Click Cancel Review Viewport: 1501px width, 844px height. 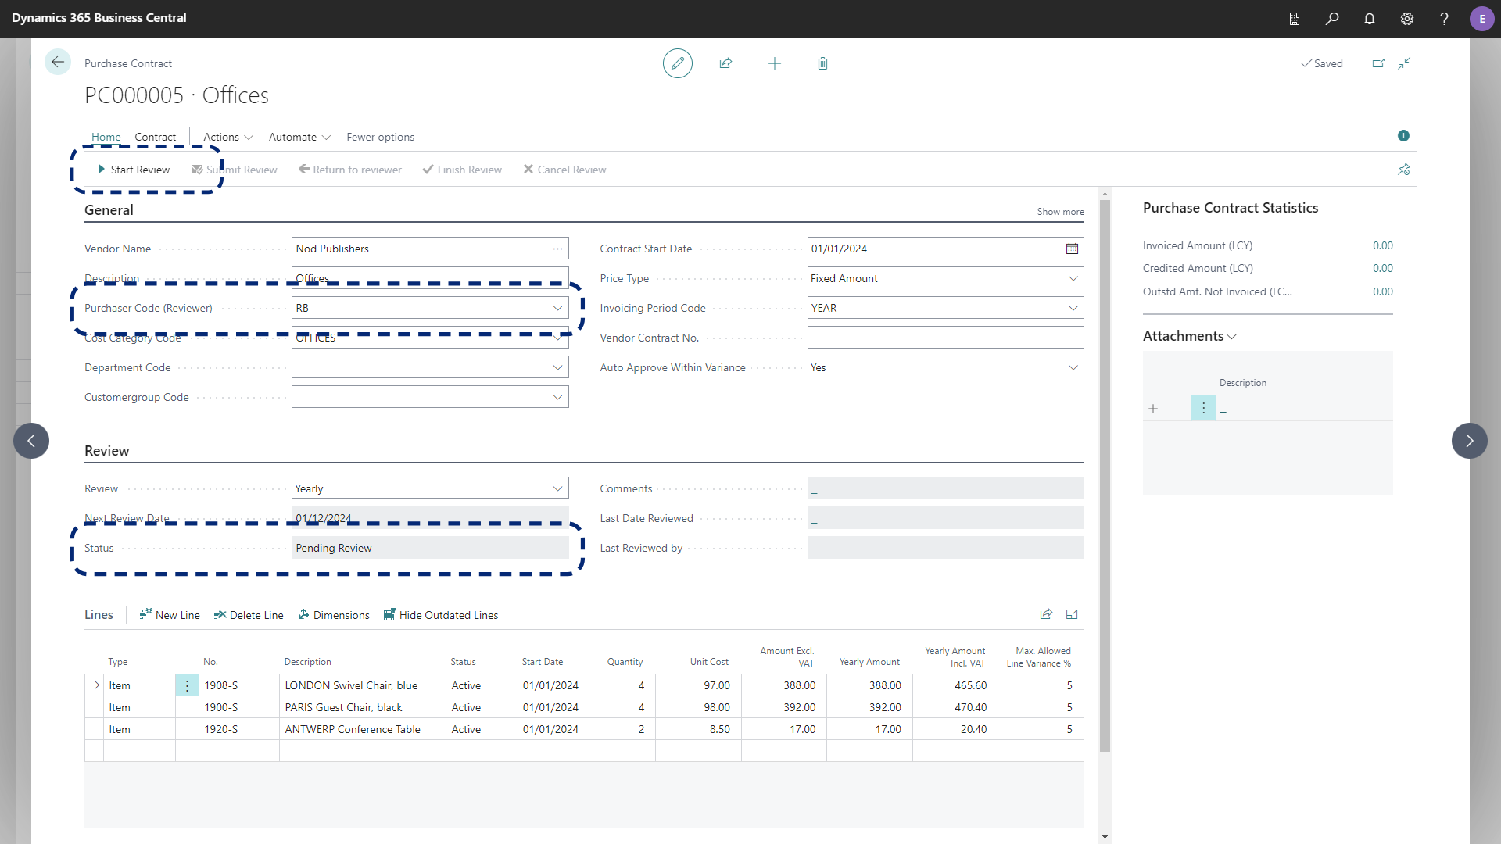click(x=564, y=170)
